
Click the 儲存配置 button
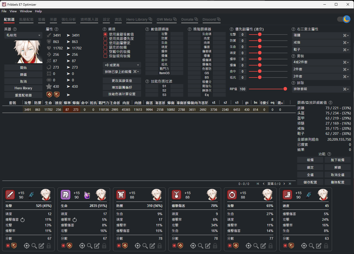(x=310, y=182)
